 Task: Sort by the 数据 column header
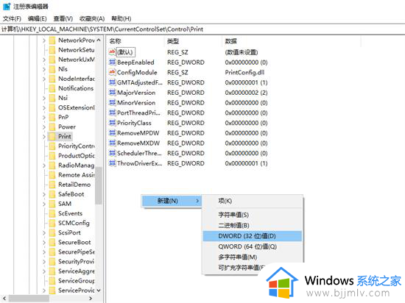coord(291,41)
